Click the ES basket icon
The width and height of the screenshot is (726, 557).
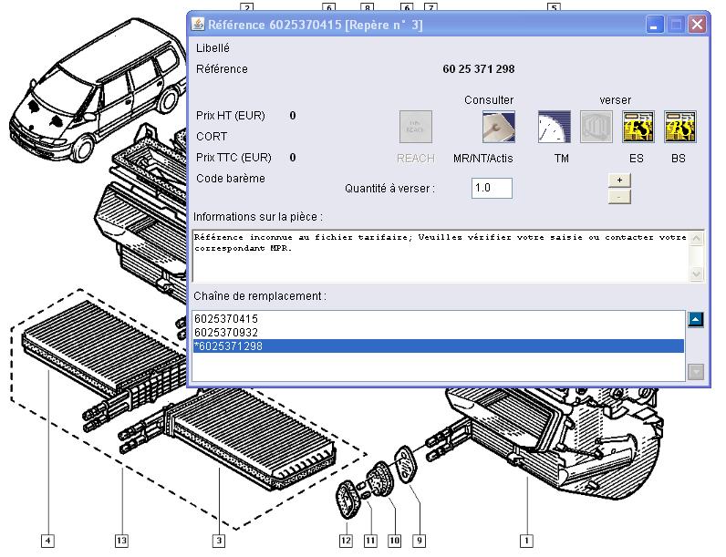pyautogui.click(x=638, y=127)
